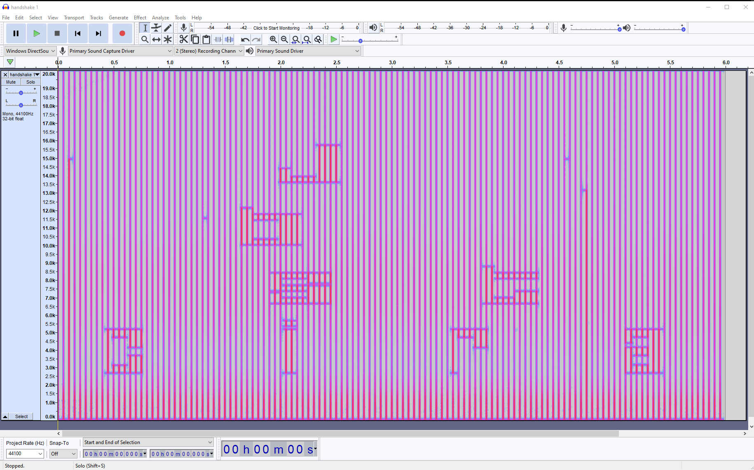Select the Selection (I-beam) tool
754x470 pixels.
(x=145, y=28)
